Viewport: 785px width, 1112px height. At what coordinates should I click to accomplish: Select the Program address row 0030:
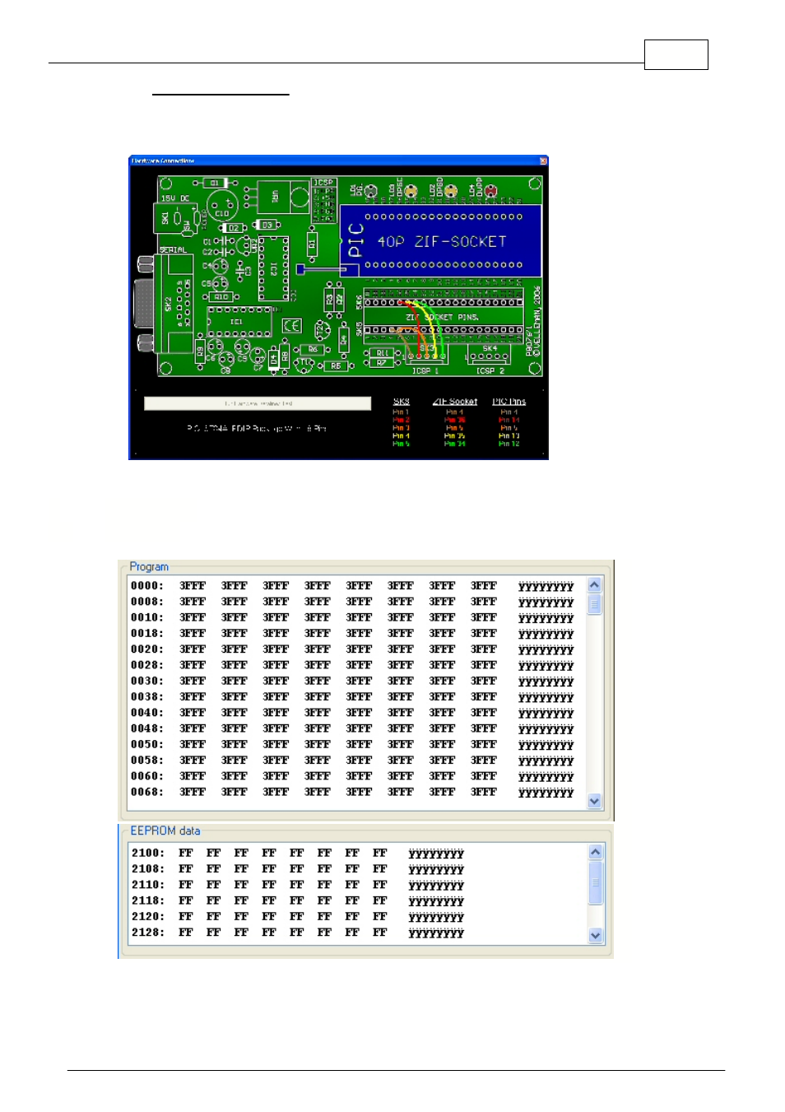352,681
